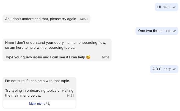Click the "Try typing in onboarding topics" paragraph

tap(39, 93)
